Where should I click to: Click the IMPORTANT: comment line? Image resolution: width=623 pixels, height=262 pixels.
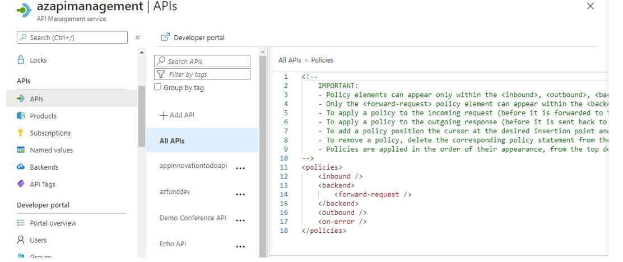coord(338,85)
